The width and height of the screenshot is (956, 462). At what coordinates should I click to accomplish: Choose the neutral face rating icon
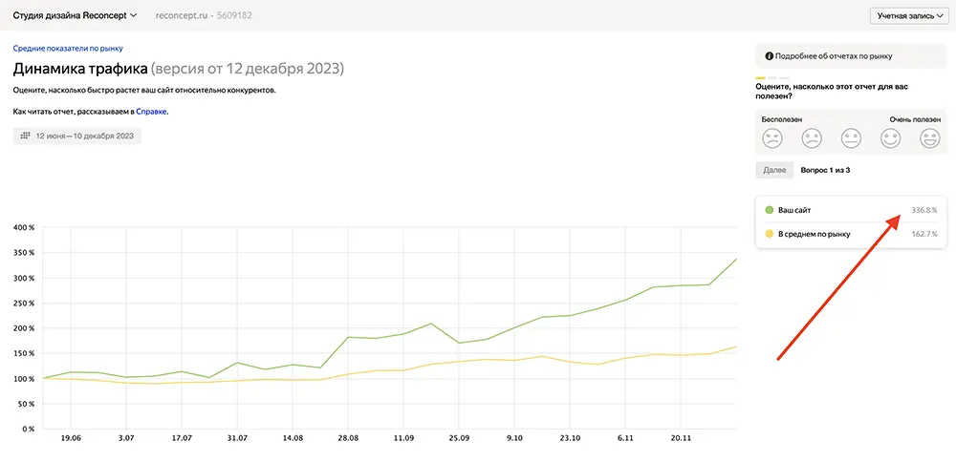(851, 139)
